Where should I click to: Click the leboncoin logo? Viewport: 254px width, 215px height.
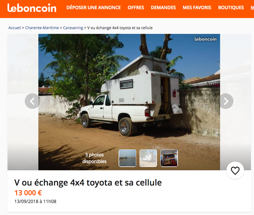pyautogui.click(x=32, y=8)
